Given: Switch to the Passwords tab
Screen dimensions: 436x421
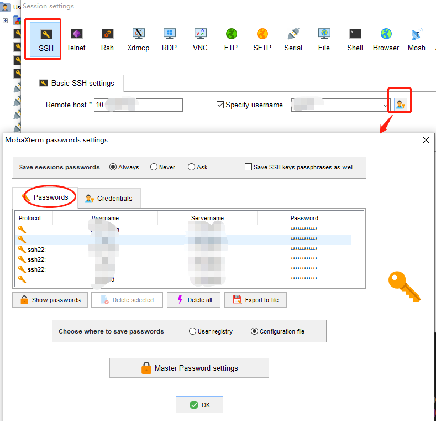Looking at the screenshot, I should click(x=45, y=197).
